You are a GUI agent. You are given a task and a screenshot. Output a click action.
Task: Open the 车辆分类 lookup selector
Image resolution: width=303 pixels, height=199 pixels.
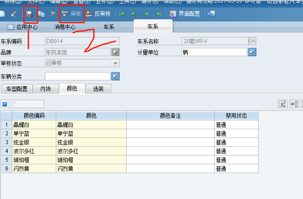pos(115,76)
